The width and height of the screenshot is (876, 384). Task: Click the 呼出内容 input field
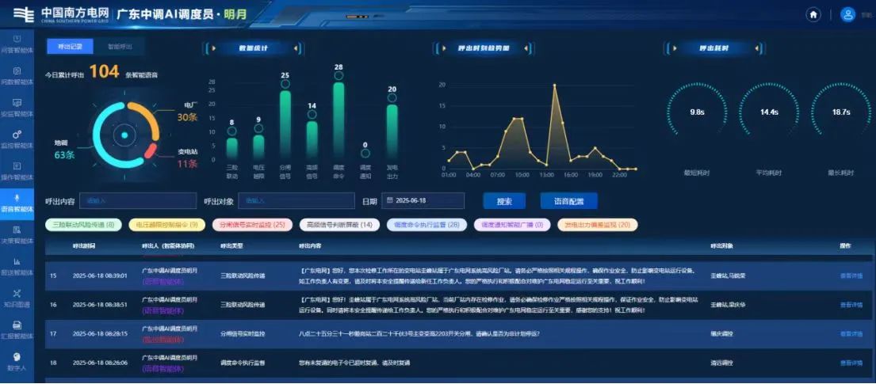point(137,201)
